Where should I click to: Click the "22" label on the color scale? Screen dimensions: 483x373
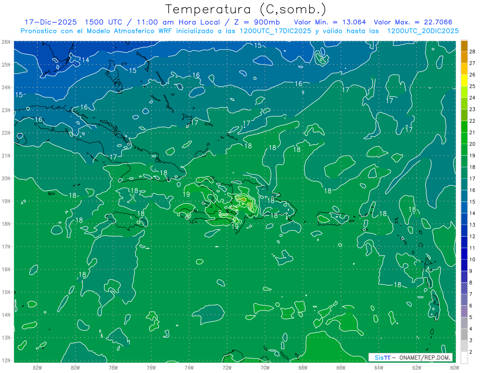472,121
